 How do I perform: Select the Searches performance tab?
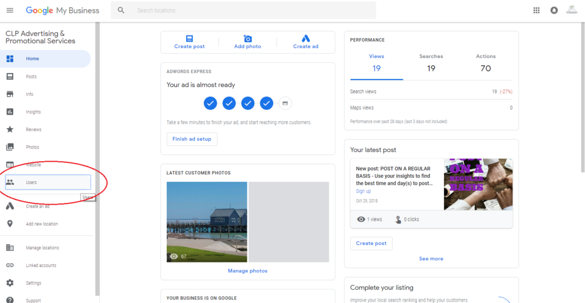[x=431, y=63]
